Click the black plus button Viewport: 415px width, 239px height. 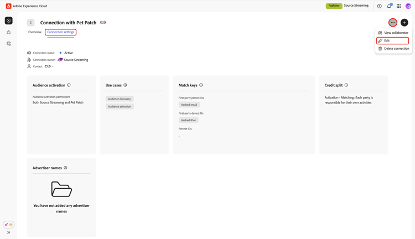coord(404,23)
